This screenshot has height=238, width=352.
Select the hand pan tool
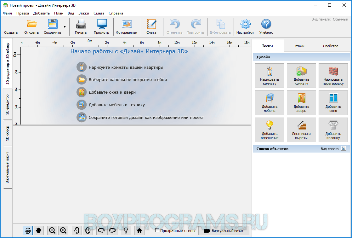pos(39,230)
